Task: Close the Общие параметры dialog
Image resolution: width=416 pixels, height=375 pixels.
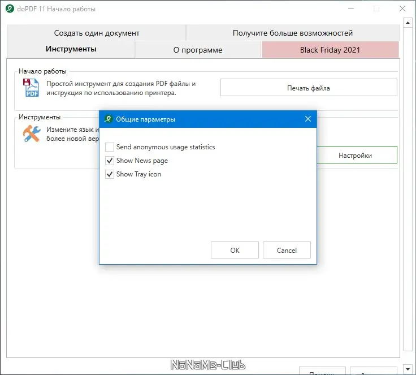Action: pos(307,119)
